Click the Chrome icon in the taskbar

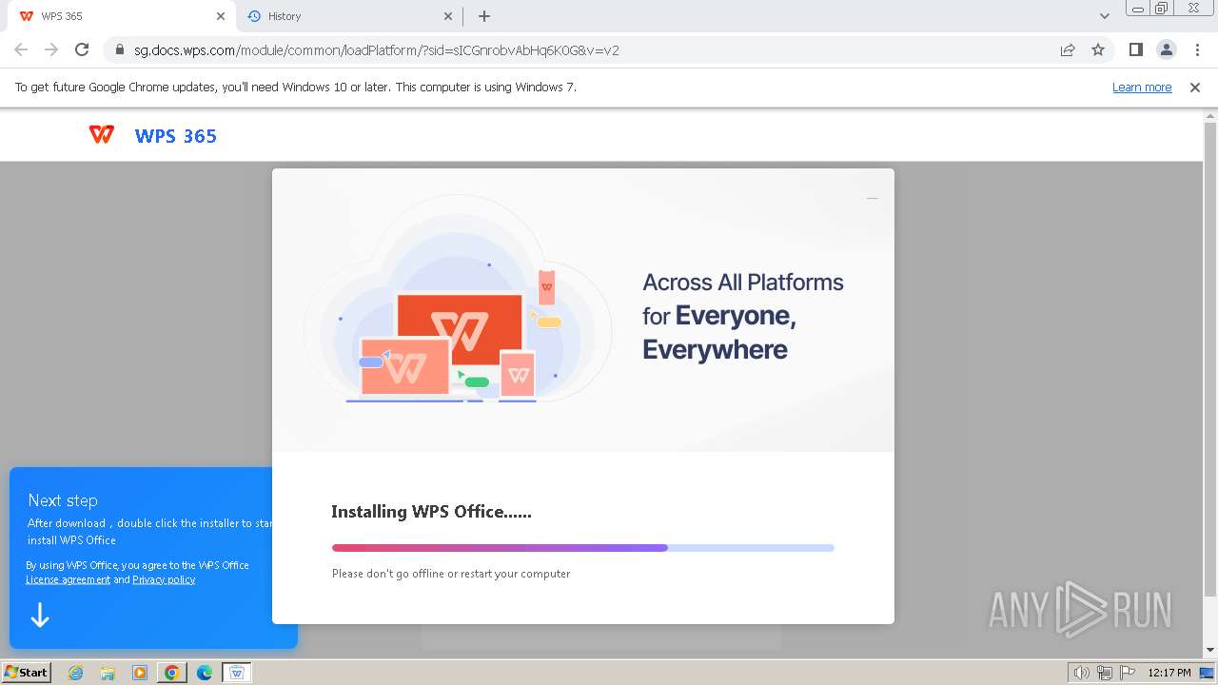point(172,673)
